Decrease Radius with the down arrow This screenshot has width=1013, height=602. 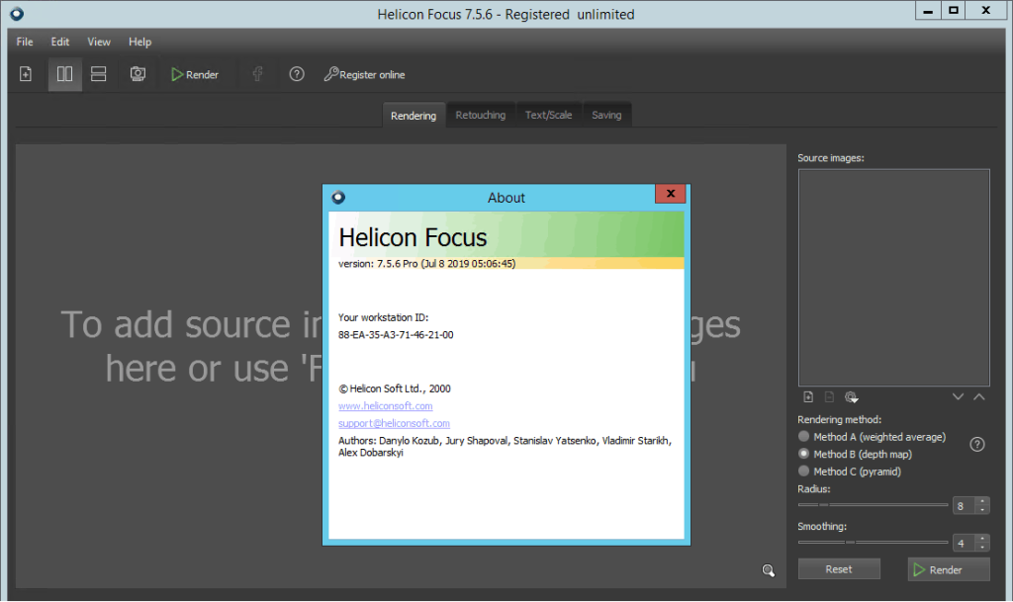pos(982,510)
